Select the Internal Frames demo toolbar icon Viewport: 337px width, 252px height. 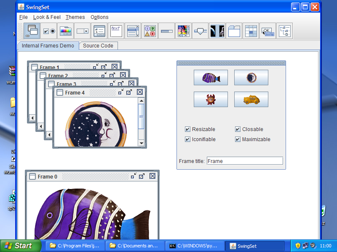tap(32, 31)
